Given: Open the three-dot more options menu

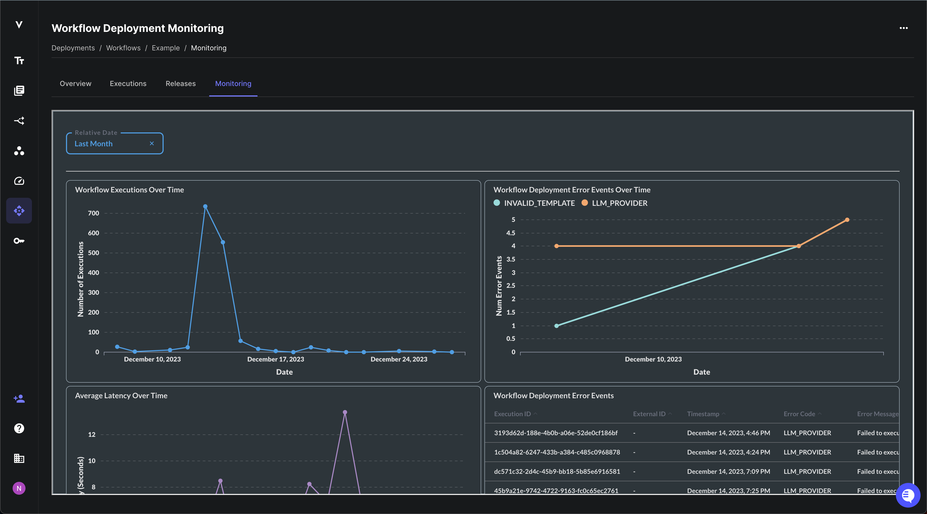Looking at the screenshot, I should point(904,28).
